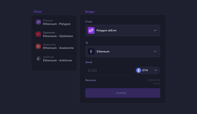Screen dimensions: 197x114
Task: Choose the Ethereum - Avalanche chain entry
Action: [x=54, y=46]
